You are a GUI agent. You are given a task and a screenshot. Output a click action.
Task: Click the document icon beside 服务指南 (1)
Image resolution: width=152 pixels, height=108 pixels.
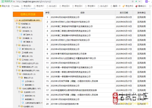[23, 85]
